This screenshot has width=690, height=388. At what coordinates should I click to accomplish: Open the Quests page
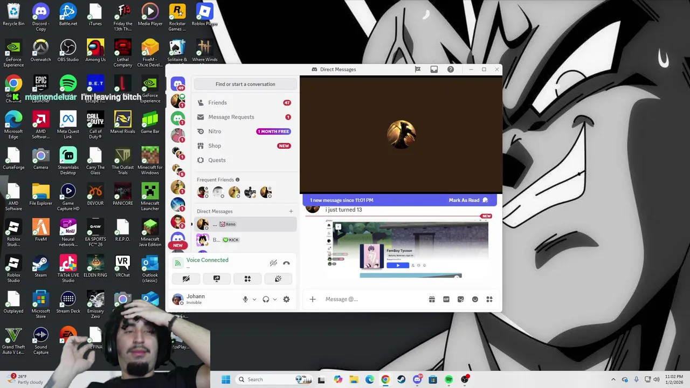pos(244,160)
